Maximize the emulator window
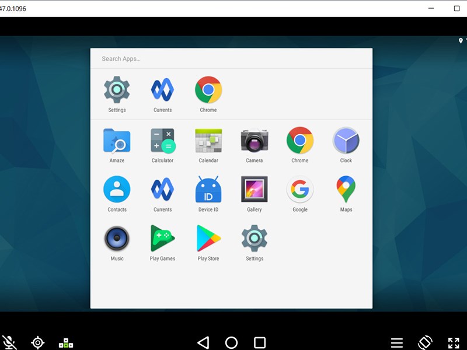 [456, 8]
